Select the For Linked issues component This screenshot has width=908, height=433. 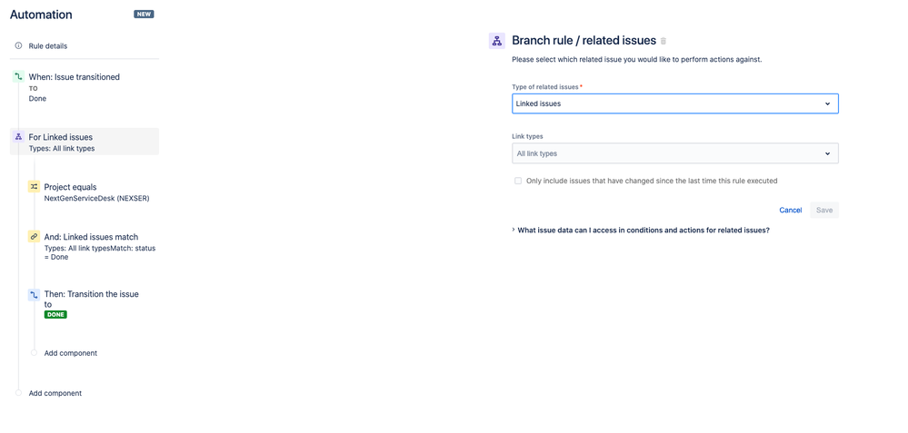coord(85,142)
